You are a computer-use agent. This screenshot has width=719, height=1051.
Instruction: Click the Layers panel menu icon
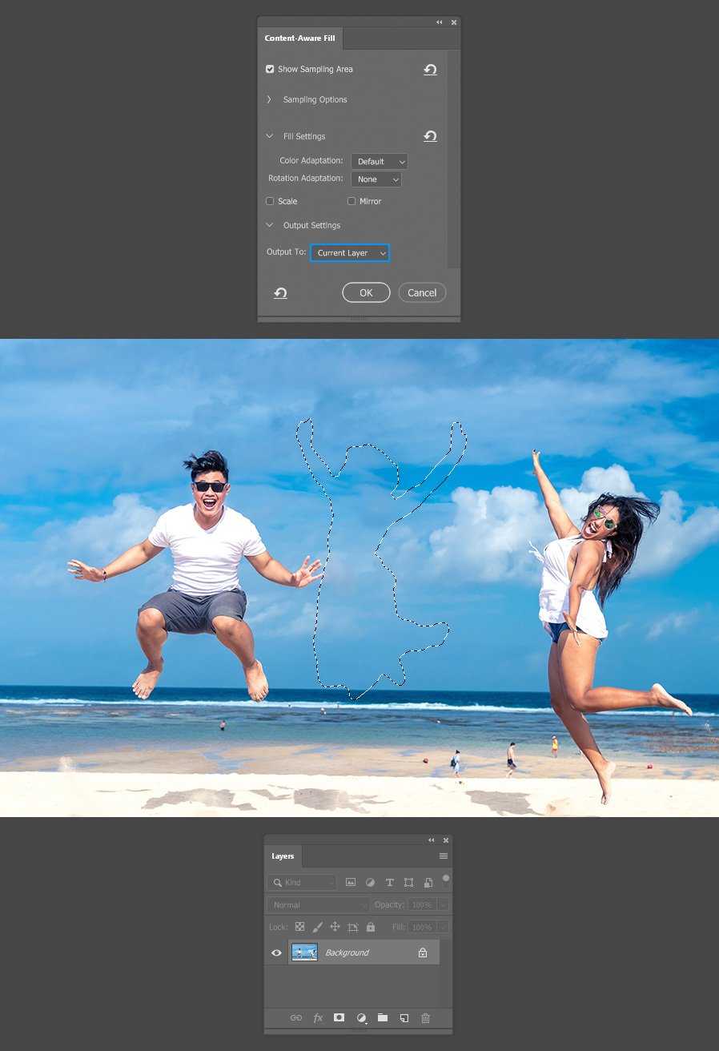pos(443,856)
